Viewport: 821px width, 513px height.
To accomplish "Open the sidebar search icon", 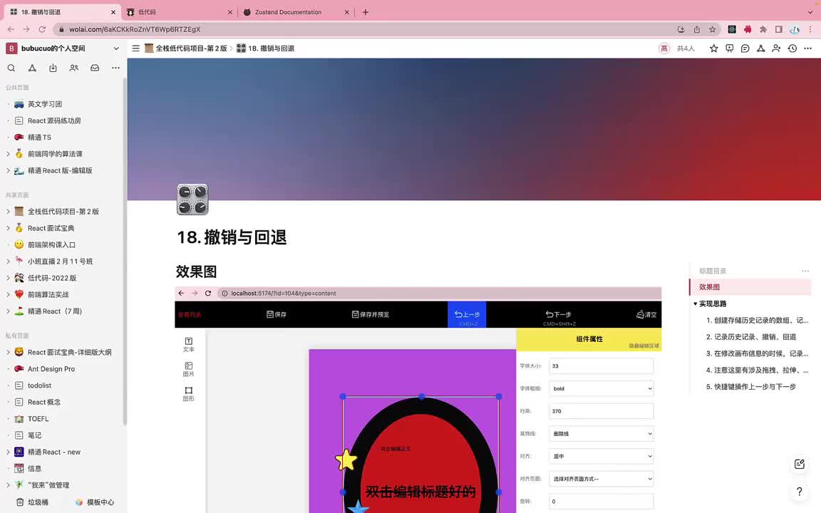I will [11, 68].
